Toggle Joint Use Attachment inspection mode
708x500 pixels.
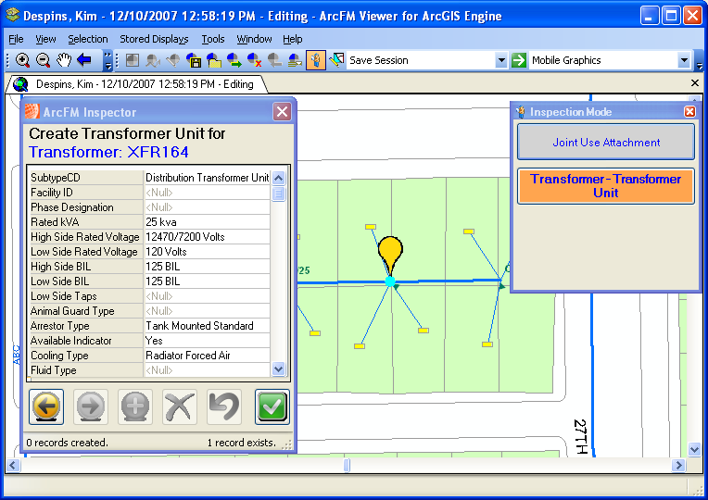click(605, 143)
